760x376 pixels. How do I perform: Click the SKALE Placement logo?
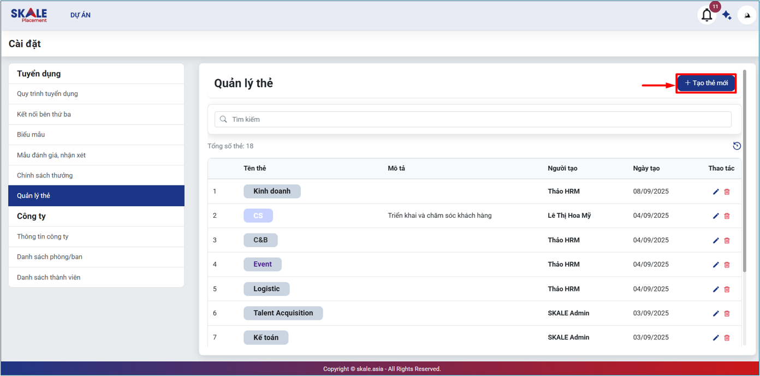[x=29, y=15]
